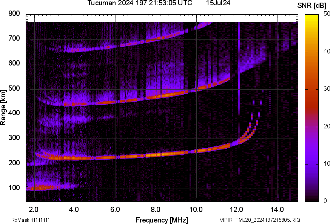
Task: Click the 'VIPIR' label
Action: pyautogui.click(x=226, y=220)
